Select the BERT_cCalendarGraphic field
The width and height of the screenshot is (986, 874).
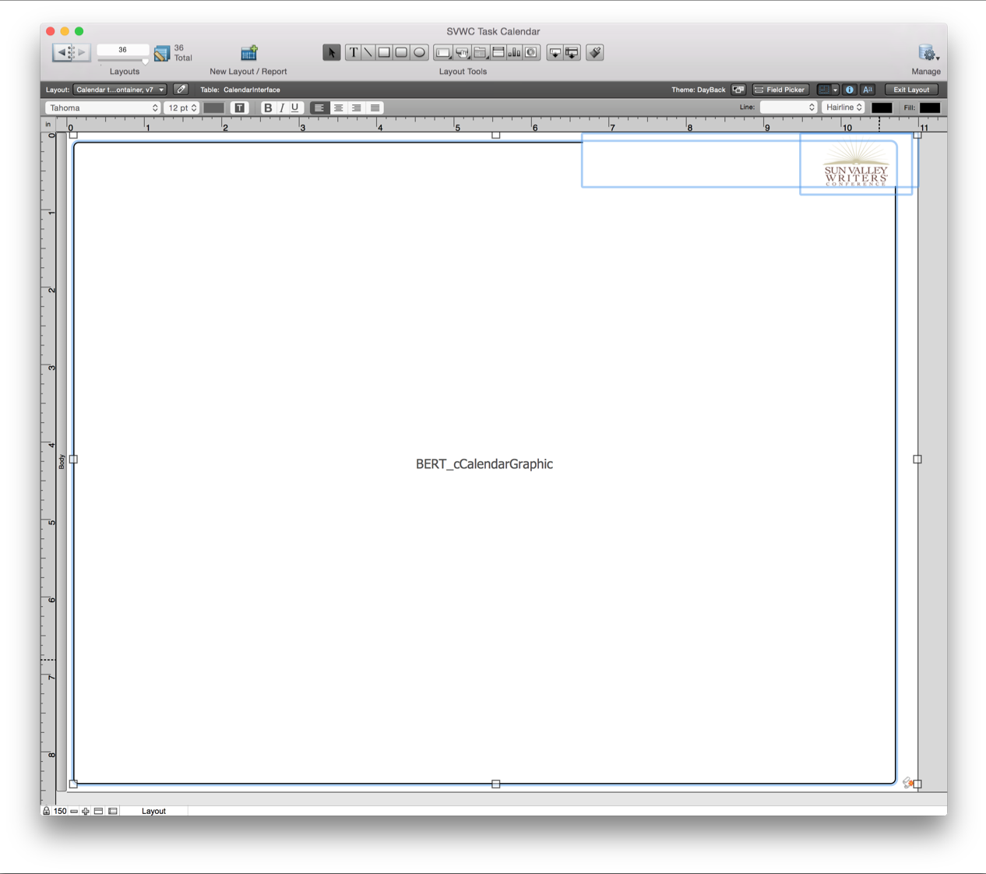[484, 463]
